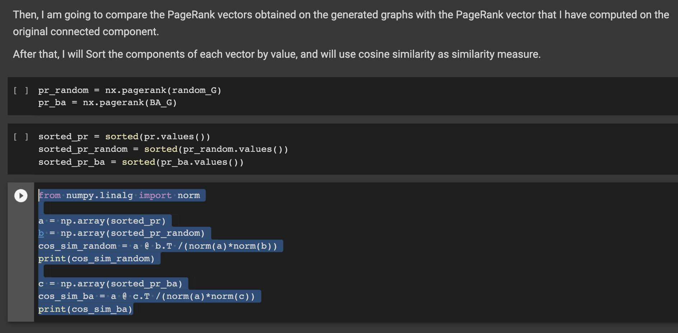This screenshot has width=678, height=333.
Task: Click the cos_sim_ba computation line
Action: point(149,296)
